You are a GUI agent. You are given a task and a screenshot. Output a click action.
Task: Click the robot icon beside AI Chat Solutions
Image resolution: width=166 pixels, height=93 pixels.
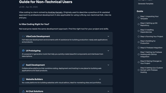point(23,91)
